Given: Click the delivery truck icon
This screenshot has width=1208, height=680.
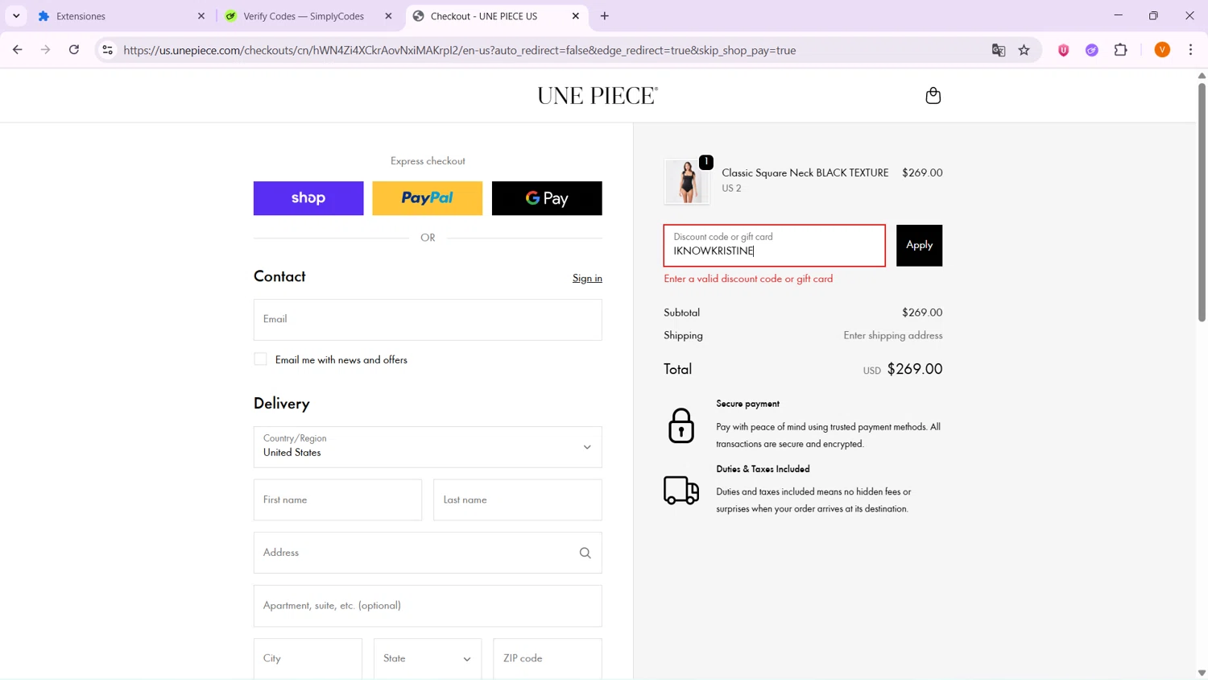Looking at the screenshot, I should pyautogui.click(x=681, y=490).
